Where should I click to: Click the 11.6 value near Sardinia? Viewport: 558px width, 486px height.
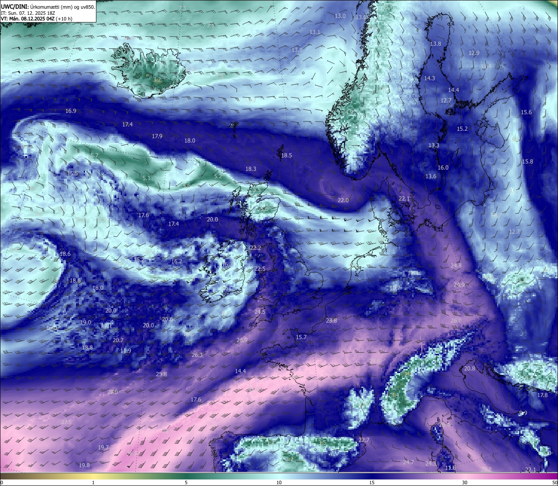pos(450,468)
